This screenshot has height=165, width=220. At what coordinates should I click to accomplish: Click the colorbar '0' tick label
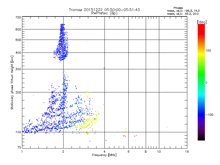coord(206,83)
